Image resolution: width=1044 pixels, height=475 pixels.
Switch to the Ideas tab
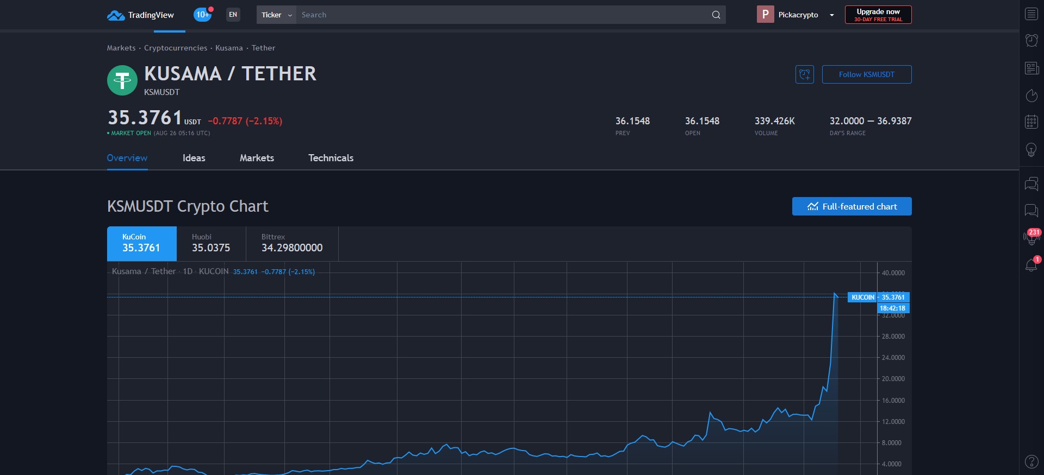(194, 158)
